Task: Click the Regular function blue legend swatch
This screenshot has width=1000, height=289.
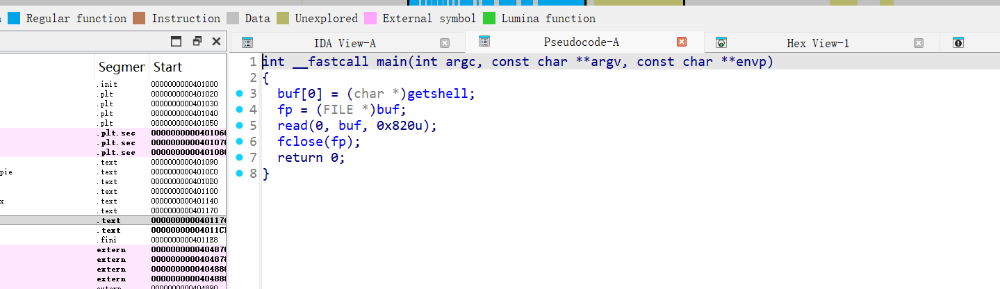Action: [x=14, y=18]
